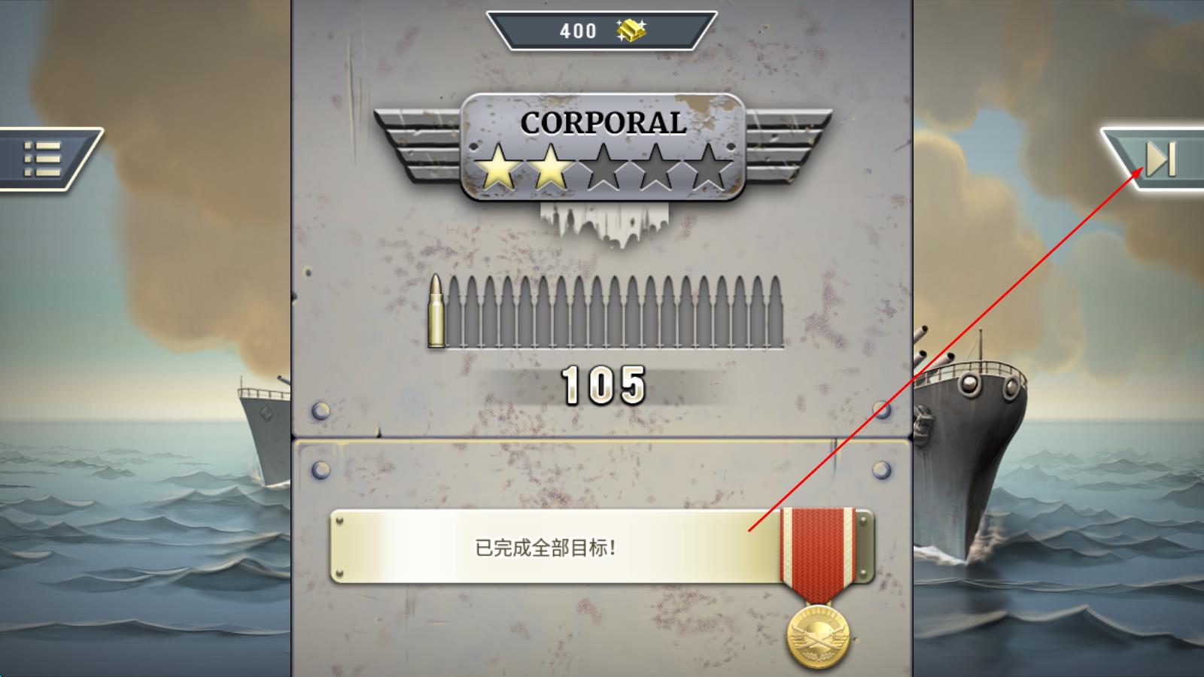Click the gold medal medallion
1204x677 pixels.
click(818, 637)
